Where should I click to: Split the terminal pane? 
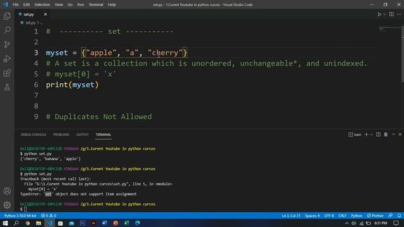[378, 134]
